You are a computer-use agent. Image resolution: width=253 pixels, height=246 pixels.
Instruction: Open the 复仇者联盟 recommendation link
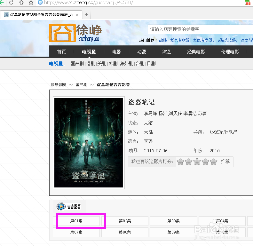pos(180,40)
